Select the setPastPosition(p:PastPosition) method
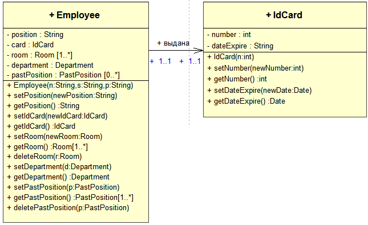 (63, 187)
